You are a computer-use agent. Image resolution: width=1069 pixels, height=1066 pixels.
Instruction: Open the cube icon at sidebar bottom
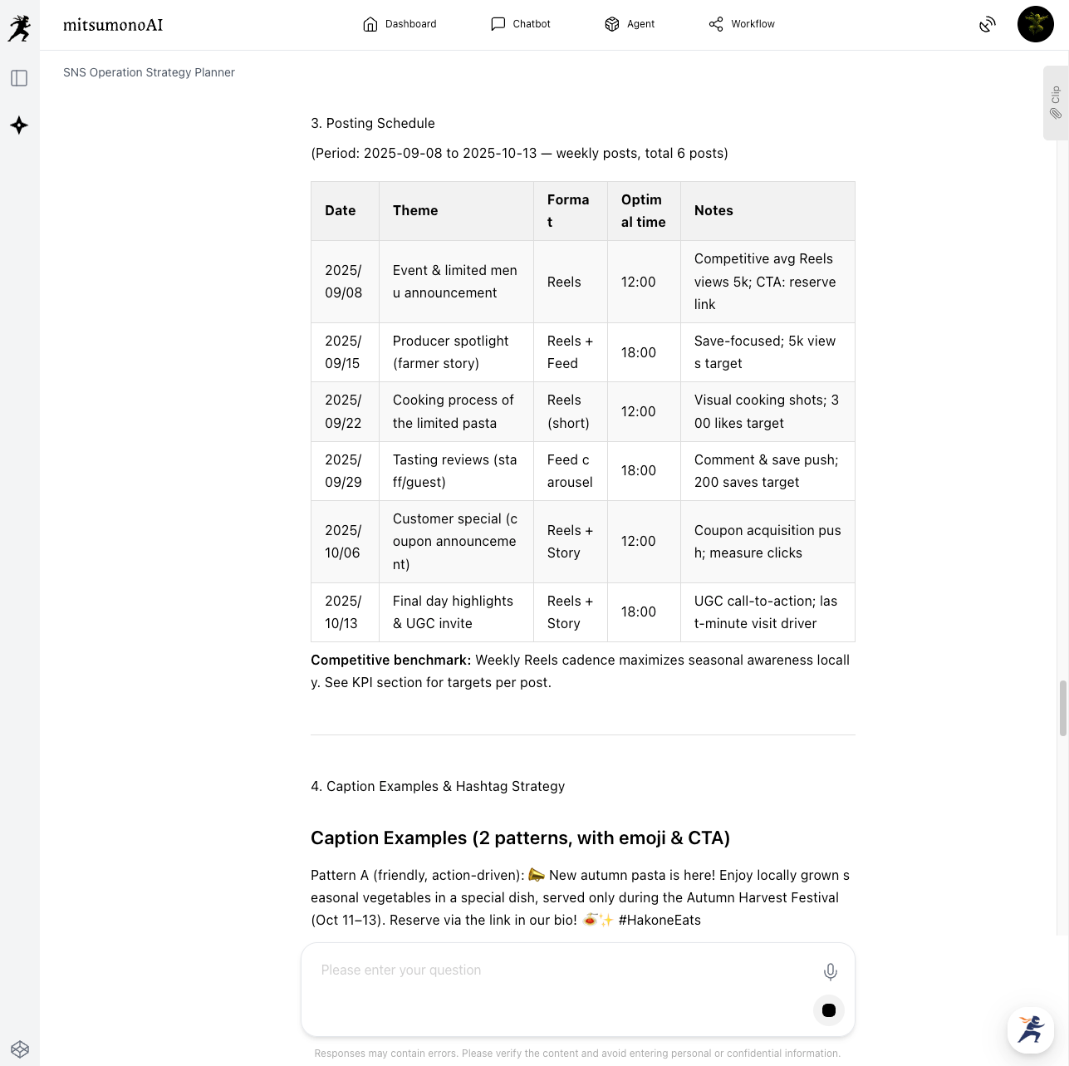coord(20,1049)
